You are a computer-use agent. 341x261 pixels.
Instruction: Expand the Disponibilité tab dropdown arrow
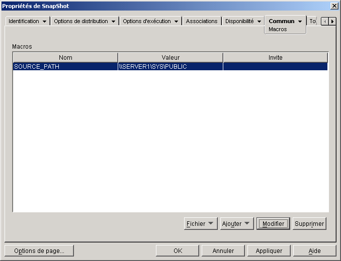[x=259, y=22]
